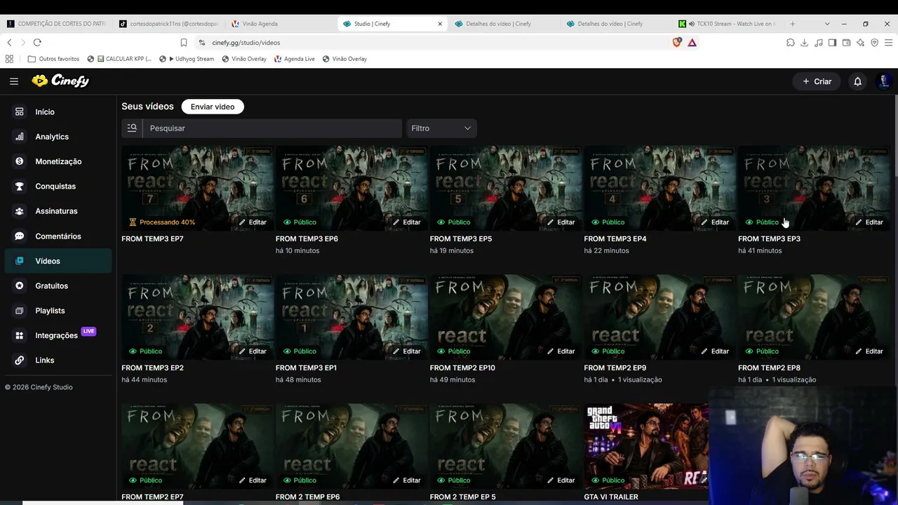The height and width of the screenshot is (505, 898).
Task: Click the Conquistas trophy icon
Action: 20,186
